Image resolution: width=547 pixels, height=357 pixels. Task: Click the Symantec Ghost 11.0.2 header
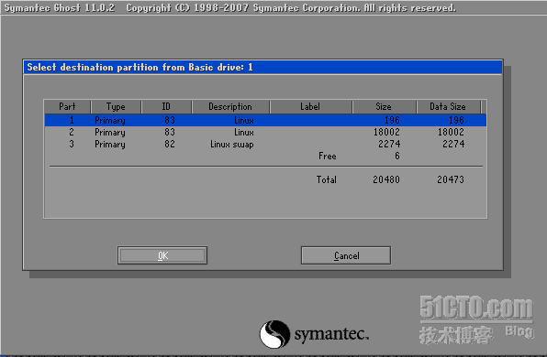(60, 7)
